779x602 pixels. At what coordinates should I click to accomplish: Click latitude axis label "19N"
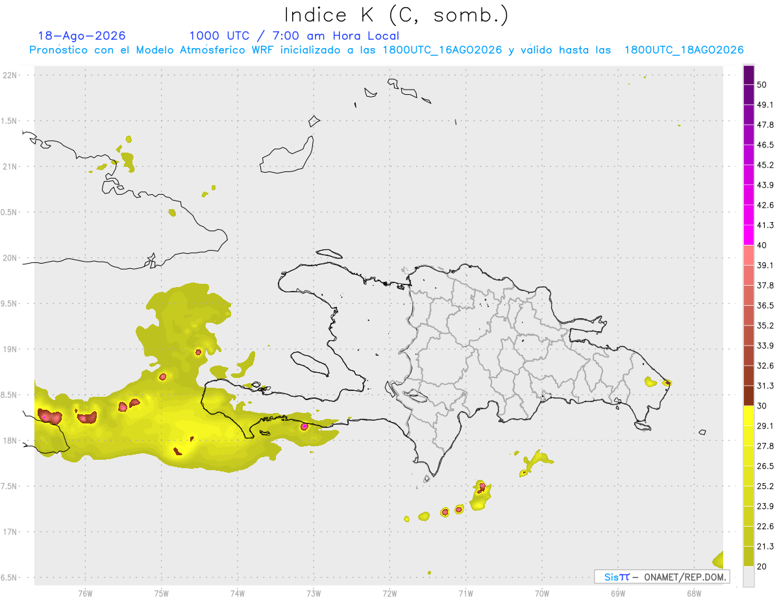click(11, 349)
